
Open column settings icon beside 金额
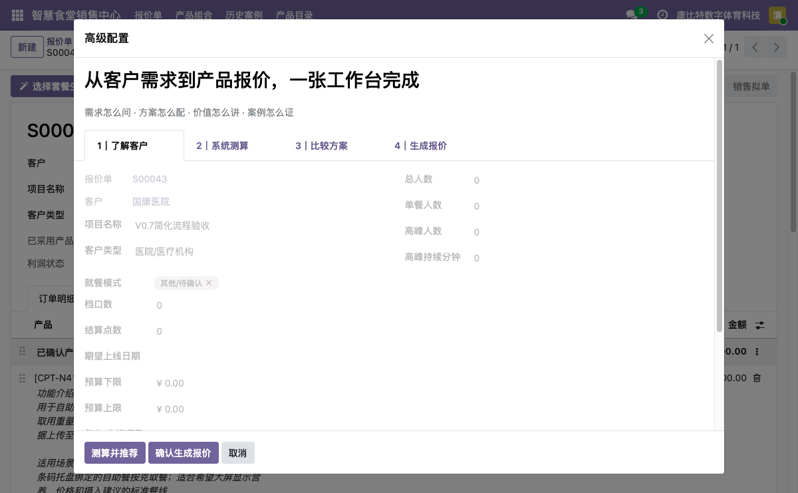tap(759, 325)
